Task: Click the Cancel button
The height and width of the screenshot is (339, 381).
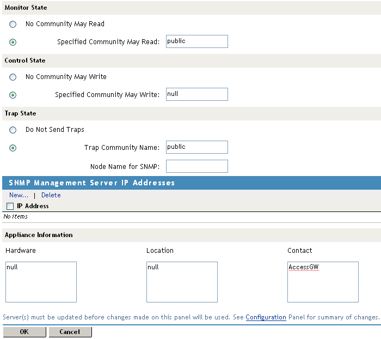Action: tap(70, 332)
